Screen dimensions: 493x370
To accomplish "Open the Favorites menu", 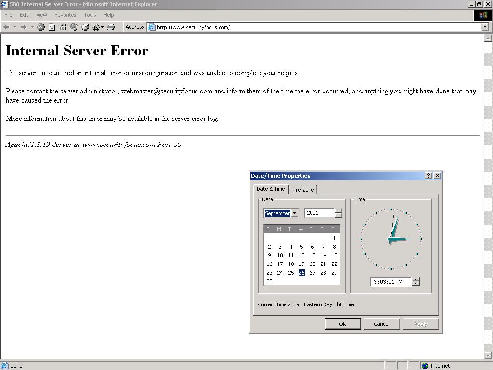I will (x=65, y=15).
